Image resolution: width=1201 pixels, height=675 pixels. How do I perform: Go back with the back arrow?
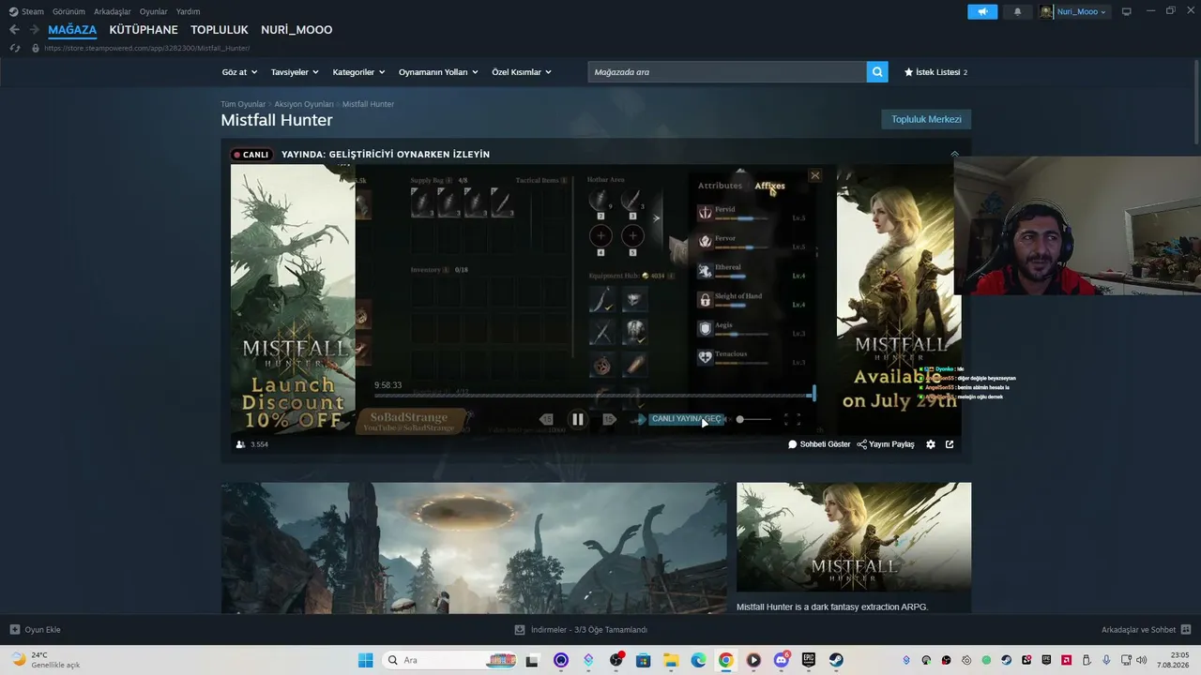14,30
